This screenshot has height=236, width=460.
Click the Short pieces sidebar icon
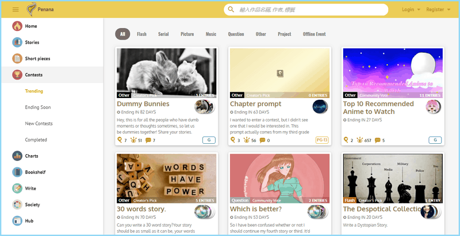[x=17, y=58]
